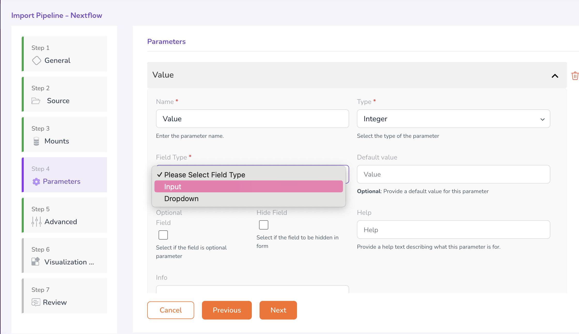This screenshot has width=579, height=334.
Task: Collapse the Value parameter section
Action: tap(555, 76)
